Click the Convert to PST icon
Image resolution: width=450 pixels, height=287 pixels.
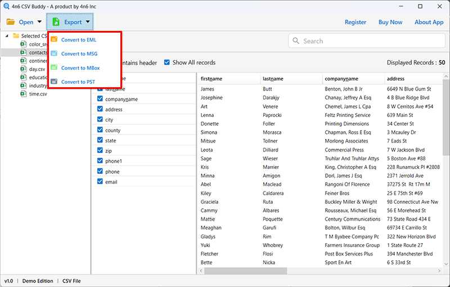pyautogui.click(x=54, y=82)
